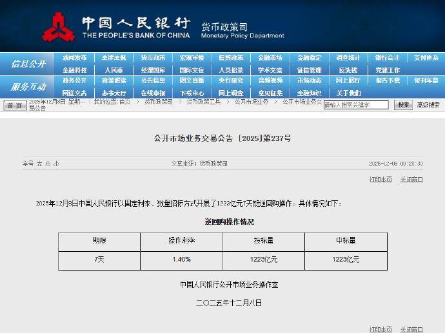This screenshot has height=333, width=445.
Task: Click the People's Bank of China logo
Action: [58, 27]
